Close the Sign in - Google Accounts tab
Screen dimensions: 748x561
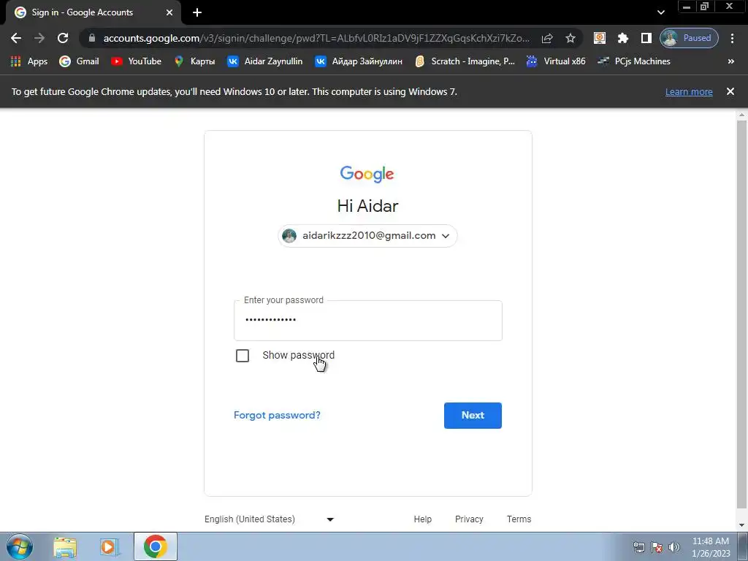[x=169, y=12]
